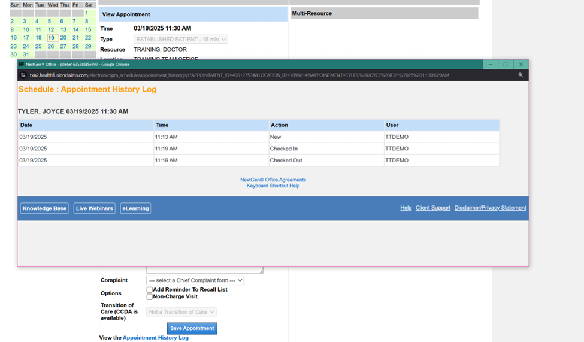The height and width of the screenshot is (342, 584).
Task: Select calendar day 17
Action: (26, 38)
